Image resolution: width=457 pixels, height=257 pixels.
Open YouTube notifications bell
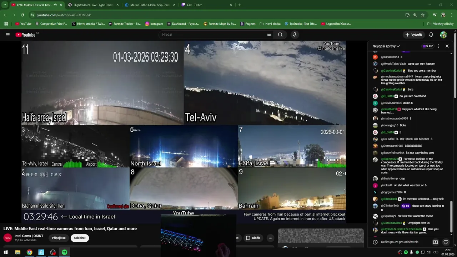tap(431, 35)
